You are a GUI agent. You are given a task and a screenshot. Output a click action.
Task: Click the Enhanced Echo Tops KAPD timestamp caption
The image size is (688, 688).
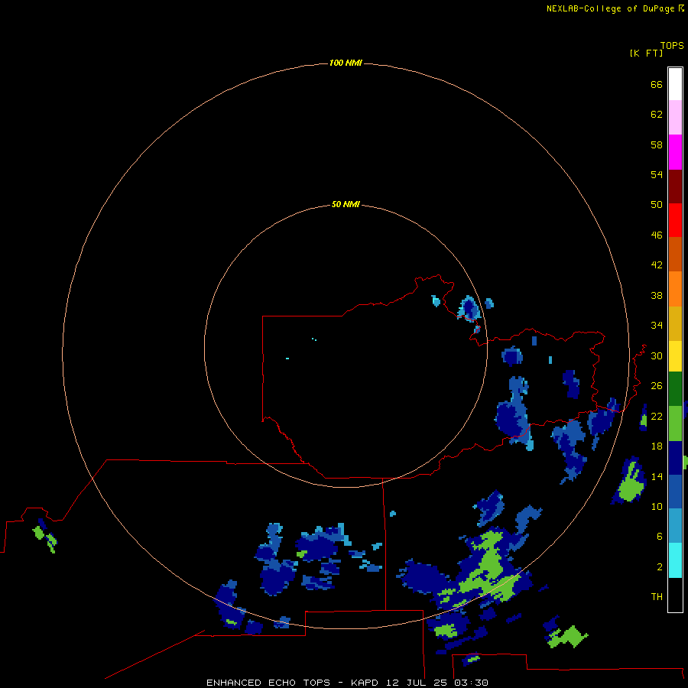point(347,683)
